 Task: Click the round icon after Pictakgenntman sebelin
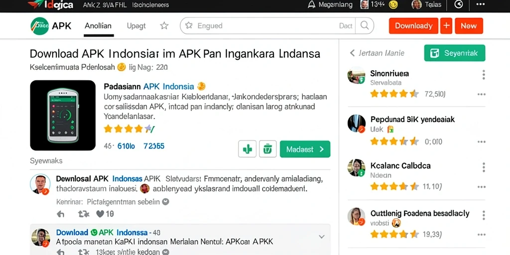[x=165, y=202]
